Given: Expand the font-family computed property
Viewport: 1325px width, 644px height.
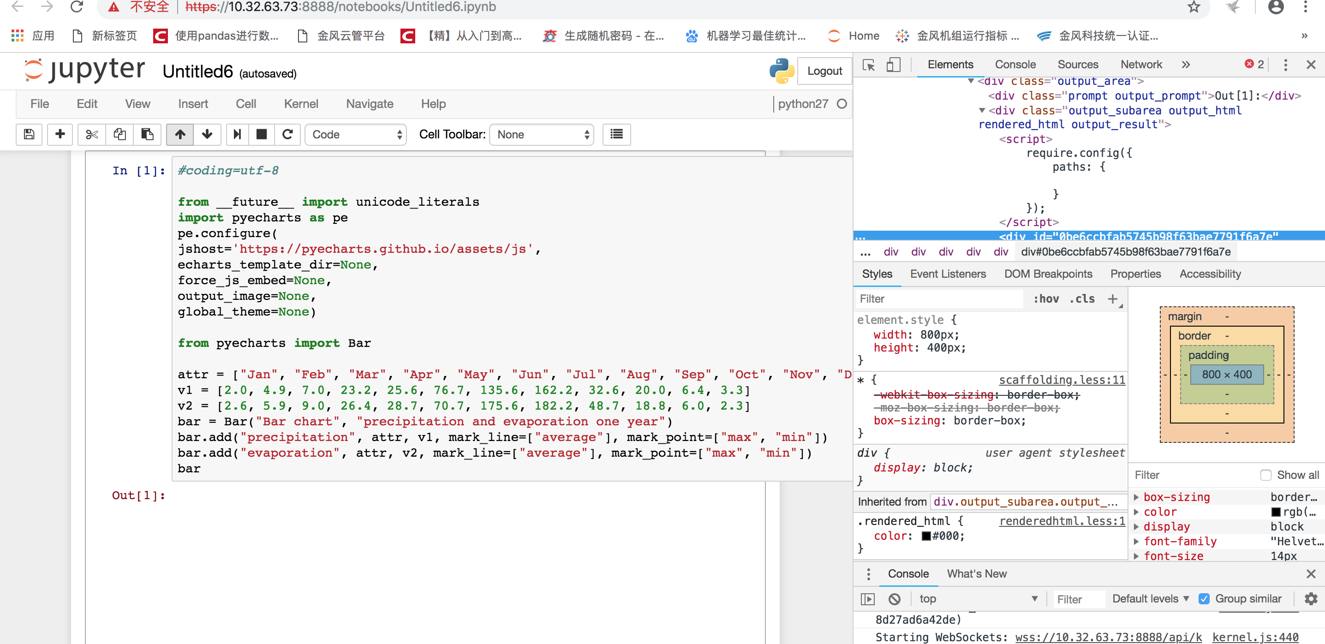Looking at the screenshot, I should tap(1137, 541).
